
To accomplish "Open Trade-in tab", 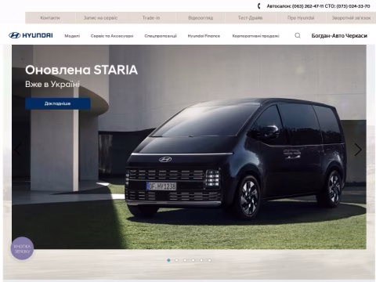I will pyautogui.click(x=151, y=18).
